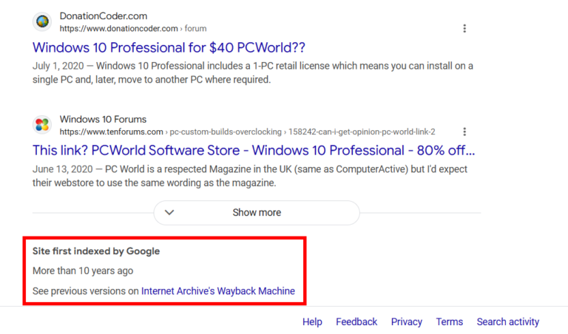Open Internet Archive's Wayback Machine link
This screenshot has width=568, height=334.
click(218, 291)
